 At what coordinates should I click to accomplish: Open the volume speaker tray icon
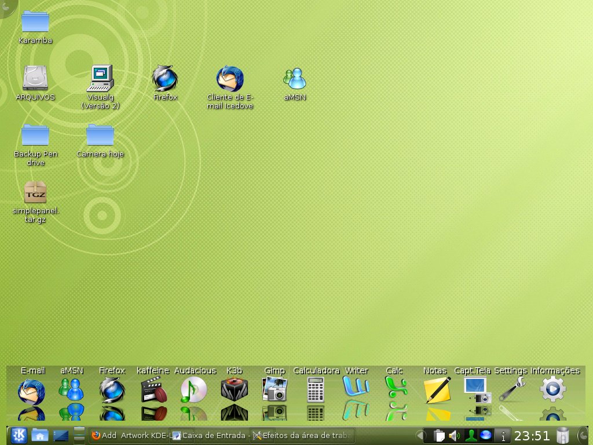(x=454, y=436)
